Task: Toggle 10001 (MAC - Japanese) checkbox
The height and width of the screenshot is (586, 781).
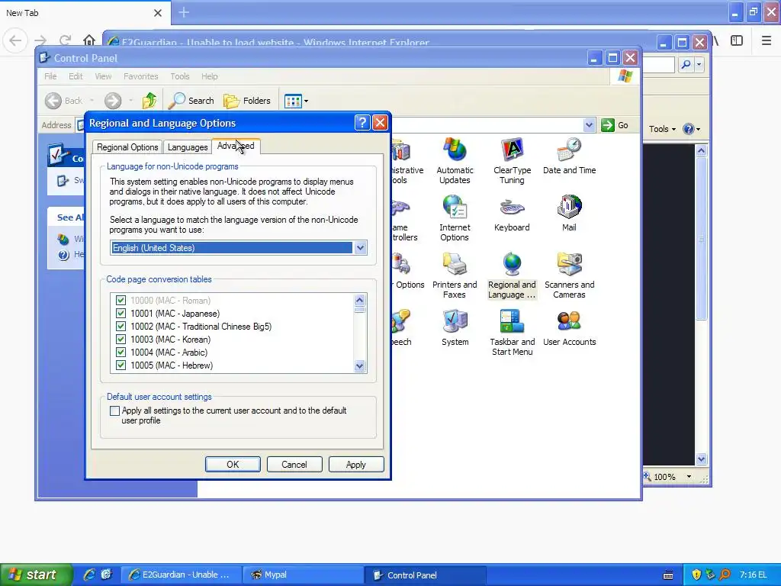Action: coord(121,314)
